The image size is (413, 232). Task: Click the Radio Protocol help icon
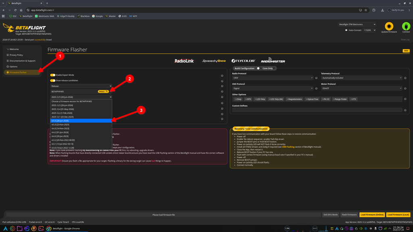point(316,78)
